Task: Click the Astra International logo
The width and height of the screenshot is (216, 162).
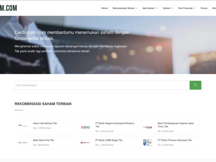Action: (x=23, y=126)
